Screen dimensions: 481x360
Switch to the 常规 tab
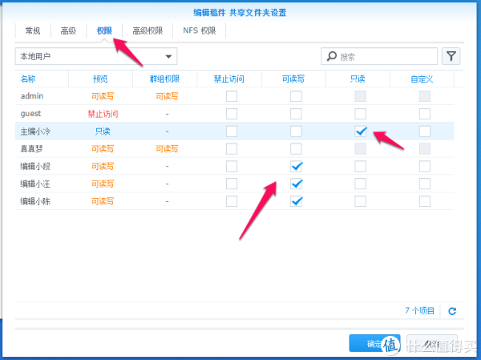(x=33, y=30)
